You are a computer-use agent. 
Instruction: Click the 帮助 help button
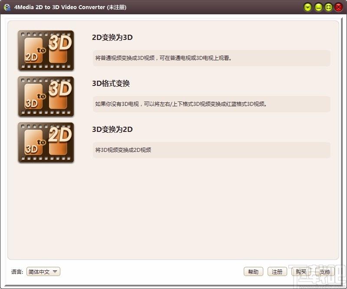253,272
